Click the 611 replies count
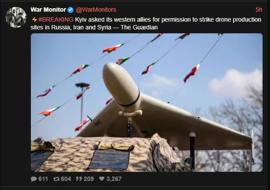This screenshot has height=190, width=270. pos(43,179)
